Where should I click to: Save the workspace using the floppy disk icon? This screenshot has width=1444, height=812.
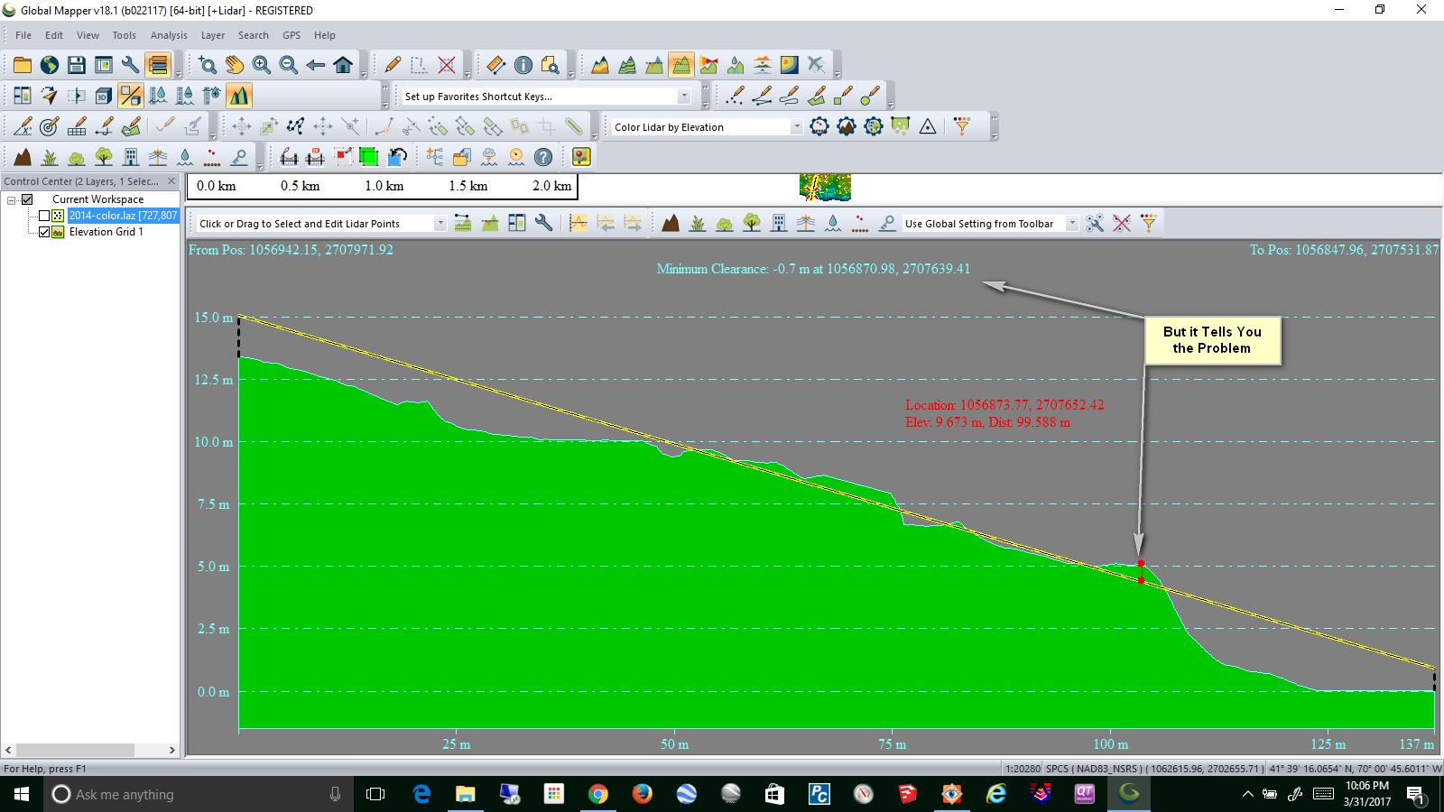[77, 65]
